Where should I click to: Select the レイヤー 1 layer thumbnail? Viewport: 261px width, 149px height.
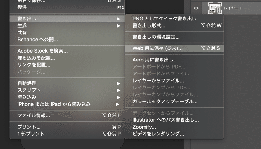pos(215,8)
